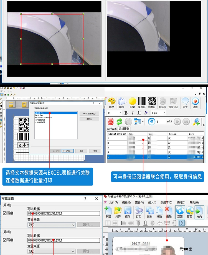Insert a QR code with 二维码 icon
Viewport: 208px width, 255px height.
coord(152,102)
